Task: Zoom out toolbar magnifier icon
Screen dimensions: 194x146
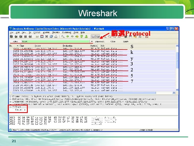Action: click(109, 36)
